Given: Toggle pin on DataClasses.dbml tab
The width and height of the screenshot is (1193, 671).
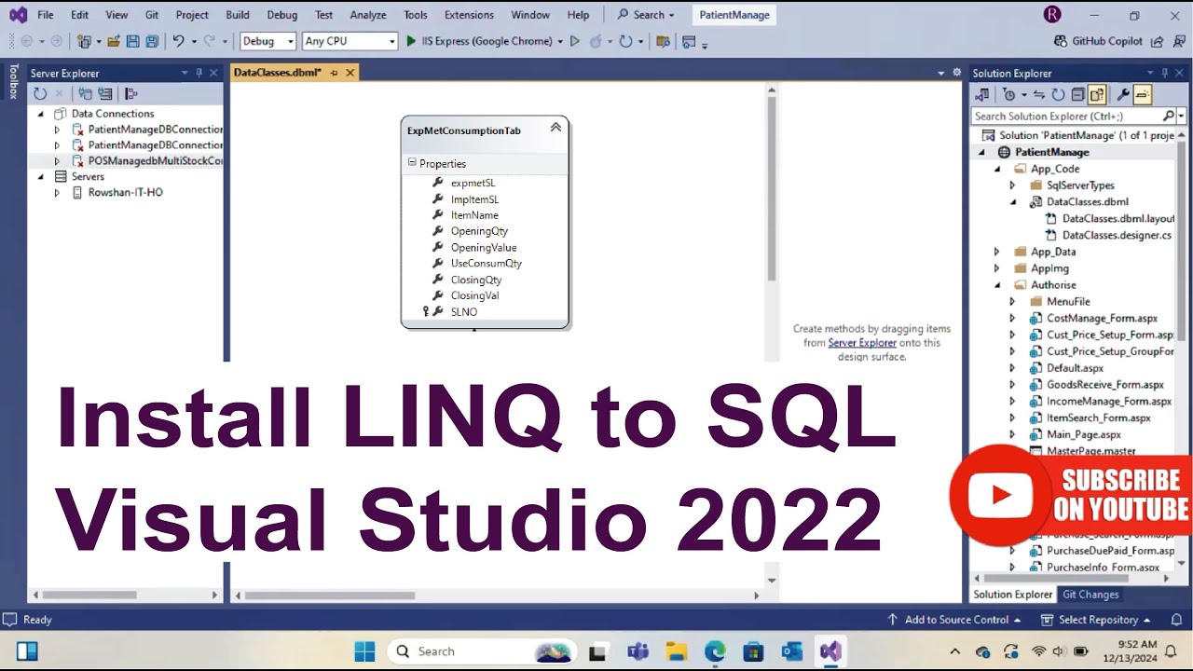Looking at the screenshot, I should coord(334,73).
